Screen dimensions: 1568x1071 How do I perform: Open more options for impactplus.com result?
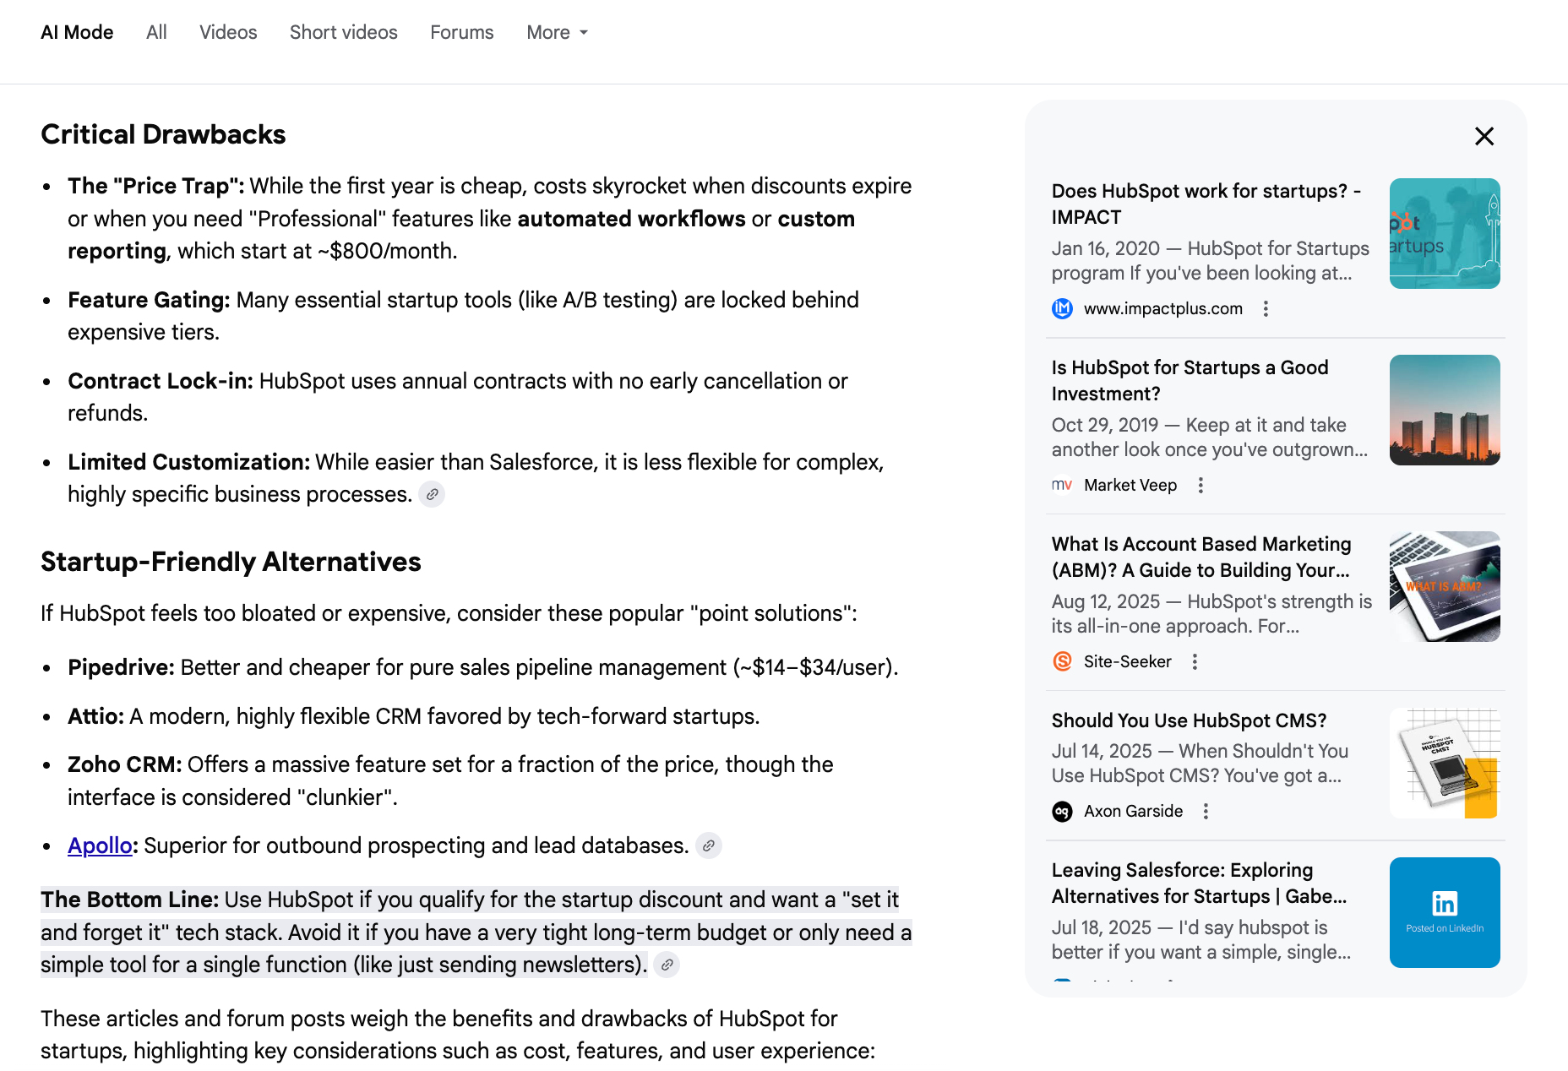coord(1265,308)
